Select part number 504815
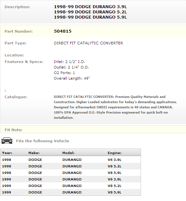186x201 pixels. click(x=63, y=31)
